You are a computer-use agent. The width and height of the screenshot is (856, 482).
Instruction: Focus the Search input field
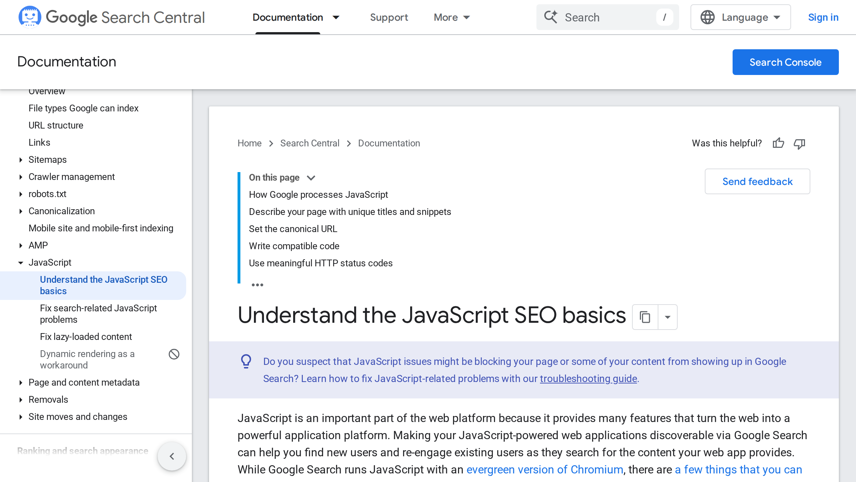[607, 17]
